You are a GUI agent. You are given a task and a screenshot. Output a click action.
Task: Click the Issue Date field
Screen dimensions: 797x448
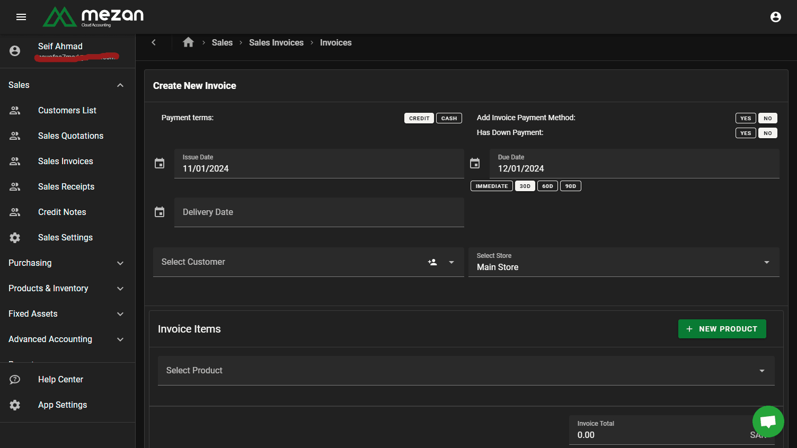click(319, 164)
